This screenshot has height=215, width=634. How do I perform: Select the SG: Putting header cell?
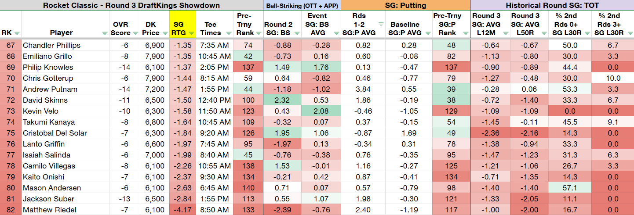click(405, 6)
